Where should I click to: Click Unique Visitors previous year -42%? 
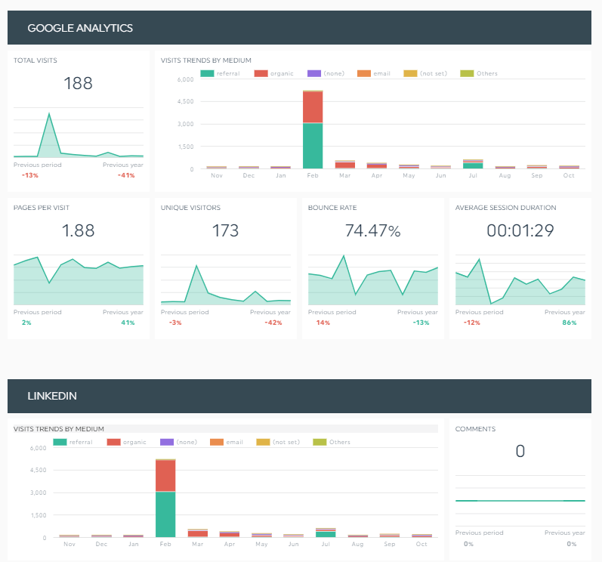[273, 323]
